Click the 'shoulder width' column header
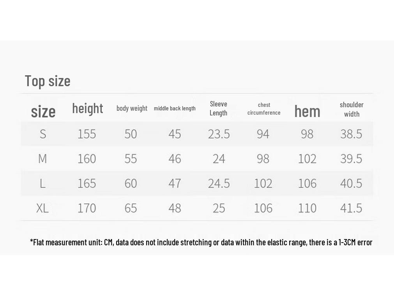The height and width of the screenshot is (296, 394). point(352,110)
